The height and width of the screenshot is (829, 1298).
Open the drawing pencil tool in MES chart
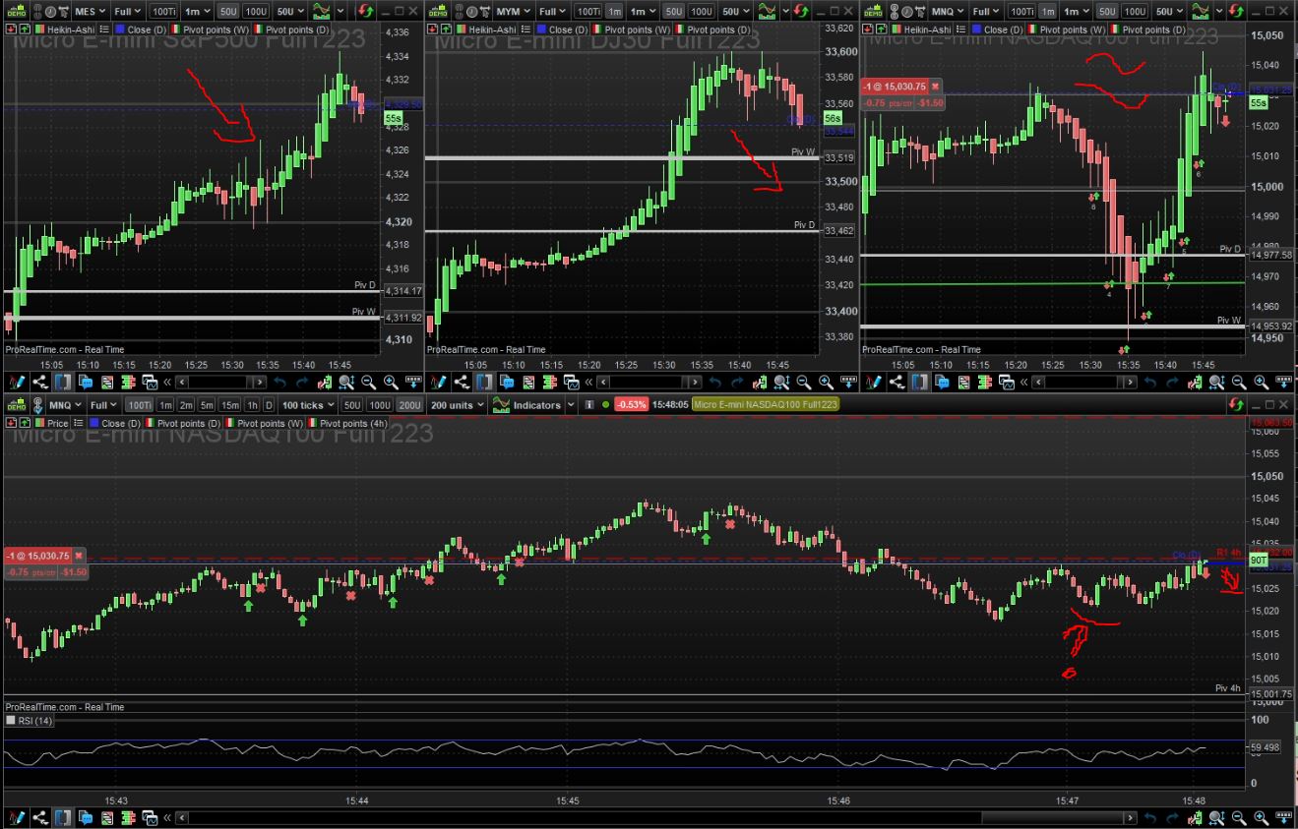[17, 382]
